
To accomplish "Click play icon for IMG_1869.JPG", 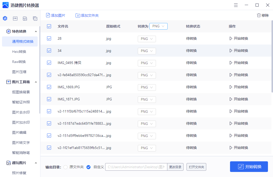I will pyautogui.click(x=231, y=87).
